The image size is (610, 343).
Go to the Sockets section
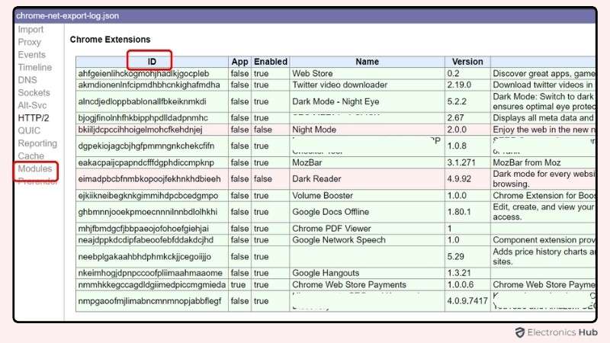pyautogui.click(x=34, y=92)
